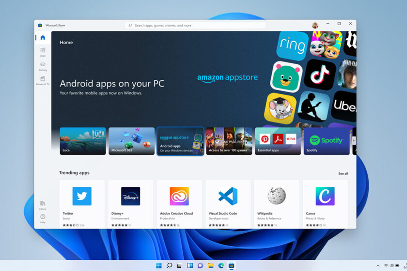Open the Essential apps carousel card
The height and width of the screenshot is (271, 407).
(x=278, y=141)
